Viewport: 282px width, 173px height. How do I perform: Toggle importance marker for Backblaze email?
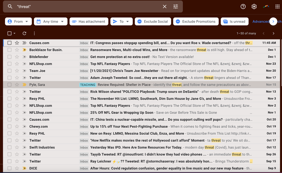24,50
